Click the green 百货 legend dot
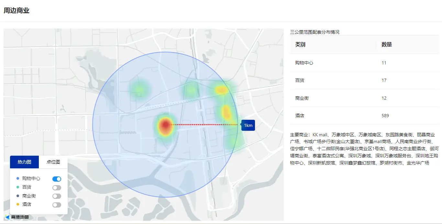Screen dimensions: 442x224 point(17,187)
